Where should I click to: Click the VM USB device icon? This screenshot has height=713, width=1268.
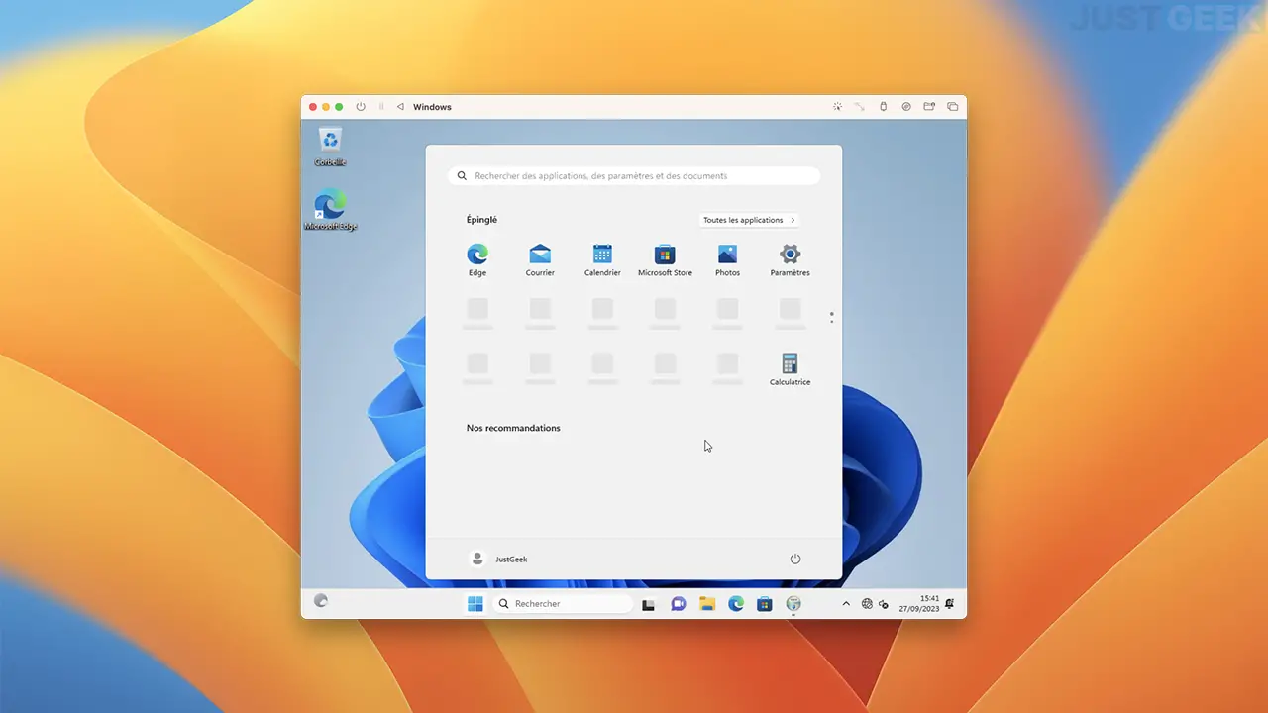point(884,107)
